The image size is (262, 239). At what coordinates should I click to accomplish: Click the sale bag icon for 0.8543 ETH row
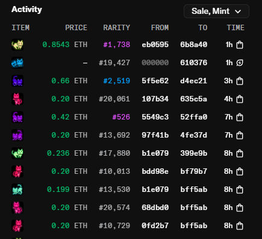click(240, 45)
